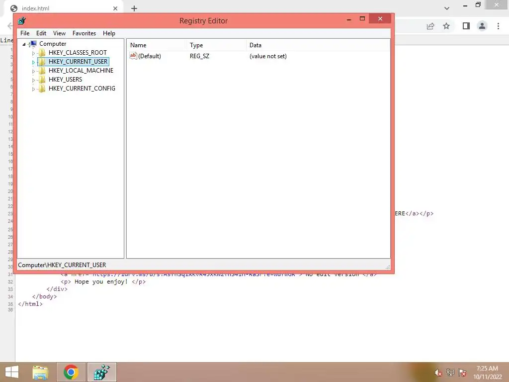Viewport: 509px width, 382px height.
Task: Click the HKEY_CURRENT_USER folder icon
Action: (42, 62)
